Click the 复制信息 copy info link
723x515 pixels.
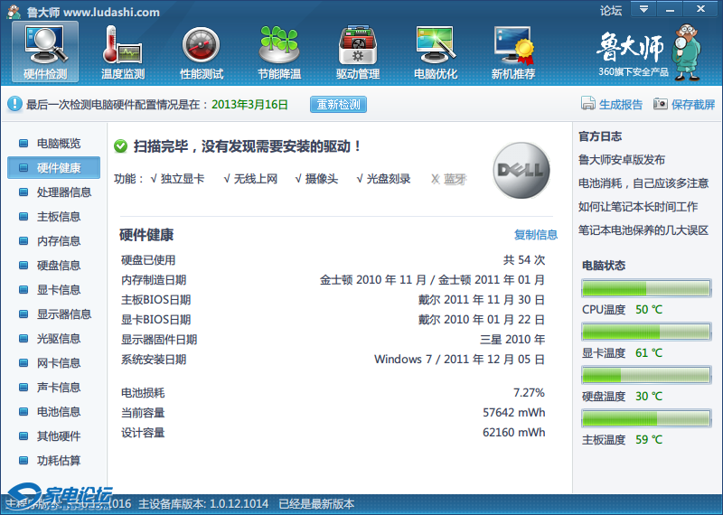click(536, 235)
